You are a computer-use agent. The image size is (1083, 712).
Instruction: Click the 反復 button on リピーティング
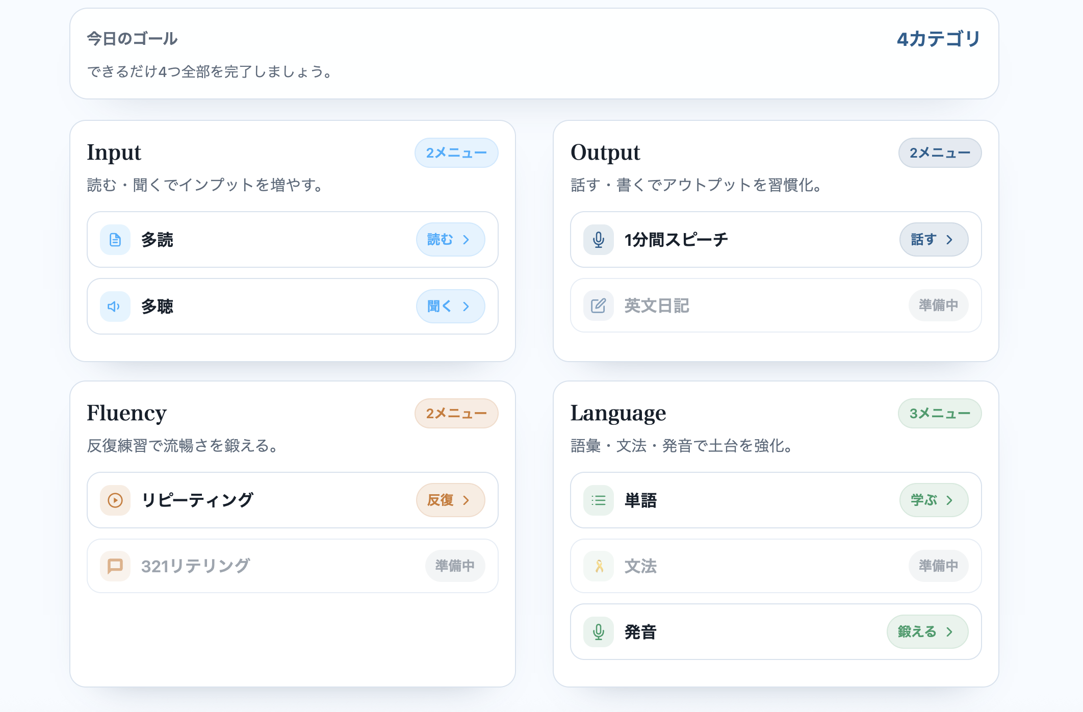point(450,500)
